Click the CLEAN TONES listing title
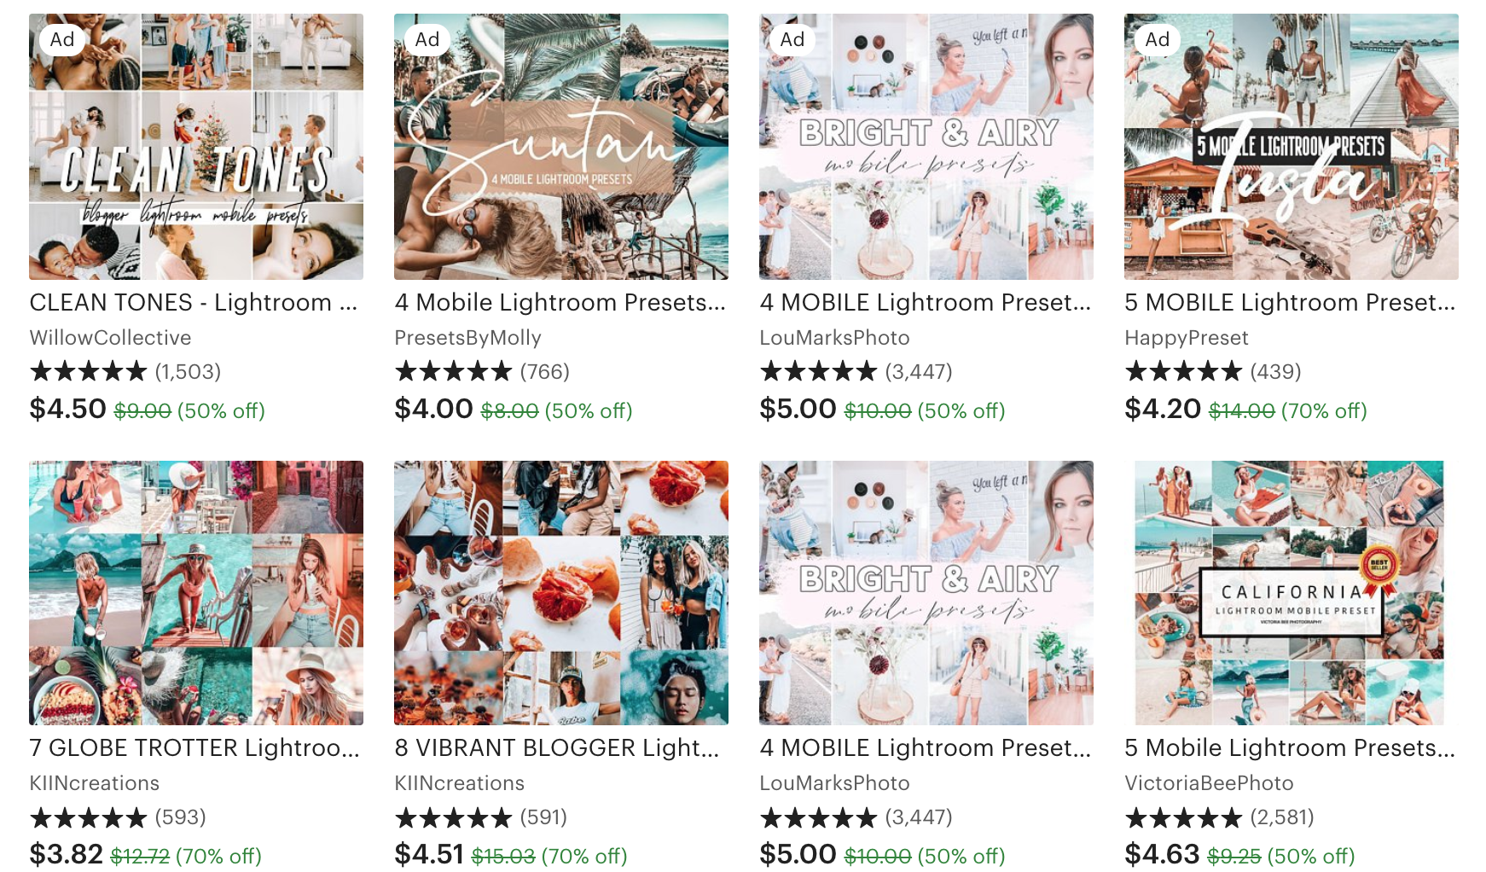This screenshot has width=1486, height=872. [194, 302]
